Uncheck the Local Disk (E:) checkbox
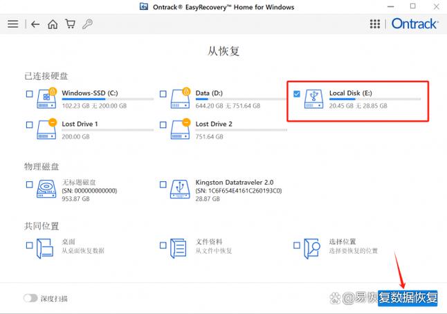The height and width of the screenshot is (314, 447). [297, 94]
